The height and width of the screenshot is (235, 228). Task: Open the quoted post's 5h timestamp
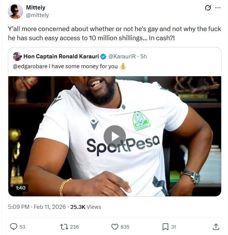click(143, 56)
